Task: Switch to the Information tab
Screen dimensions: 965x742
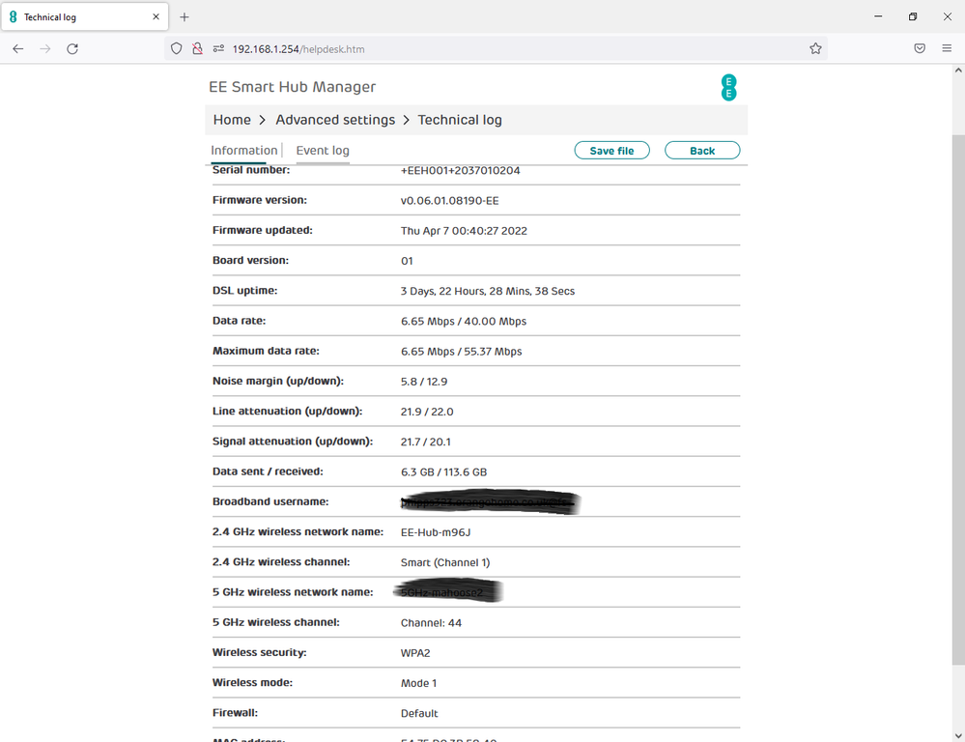Action: 243,151
